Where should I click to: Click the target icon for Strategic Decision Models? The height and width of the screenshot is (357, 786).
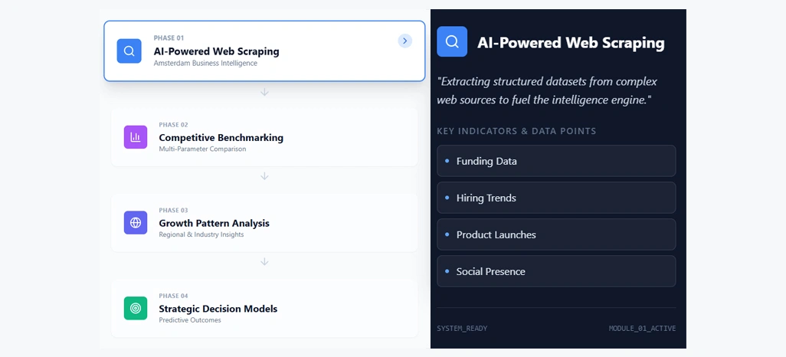click(x=136, y=309)
